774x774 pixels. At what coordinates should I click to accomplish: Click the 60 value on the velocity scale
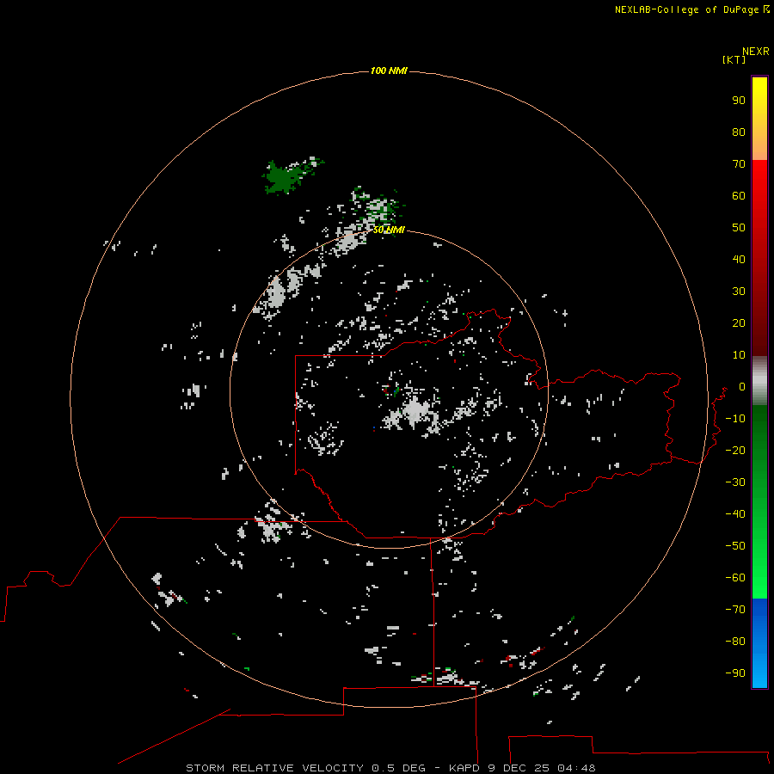(x=739, y=195)
